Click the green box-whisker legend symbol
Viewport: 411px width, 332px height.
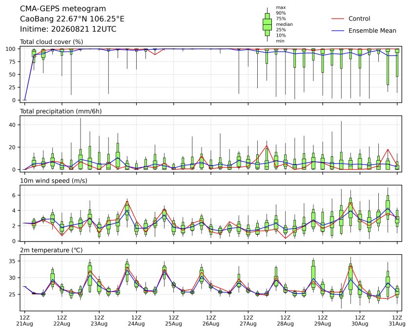267,24
